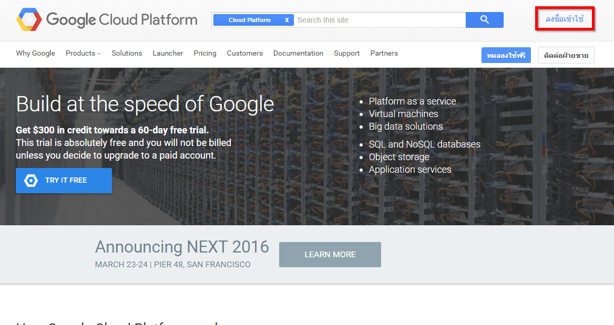Click the Google Cloud Platform title text
The height and width of the screenshot is (325, 614).
(122, 19)
